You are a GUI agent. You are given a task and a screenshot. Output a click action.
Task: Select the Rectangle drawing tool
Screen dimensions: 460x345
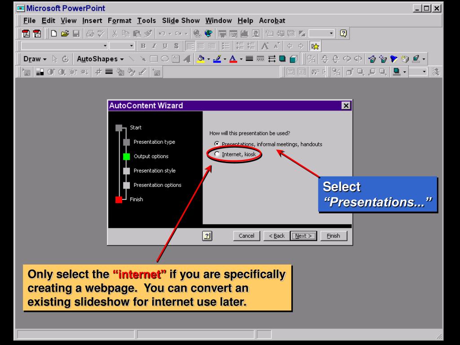[x=154, y=59]
